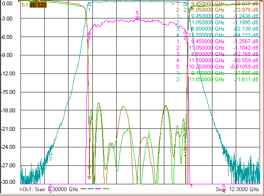
Task: Click teal marker 3 on the lower skirt
Action: tap(51, 153)
